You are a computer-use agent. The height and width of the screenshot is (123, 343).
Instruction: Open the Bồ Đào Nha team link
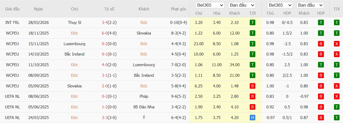[144, 107]
